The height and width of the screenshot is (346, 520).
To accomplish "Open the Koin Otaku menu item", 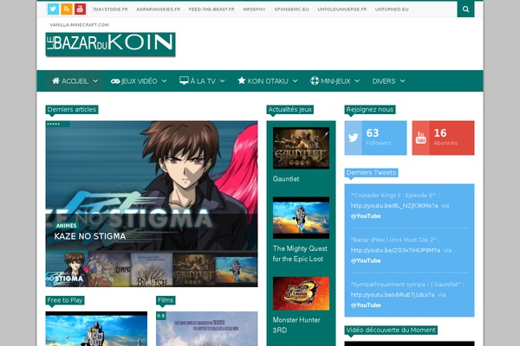I will pos(268,80).
